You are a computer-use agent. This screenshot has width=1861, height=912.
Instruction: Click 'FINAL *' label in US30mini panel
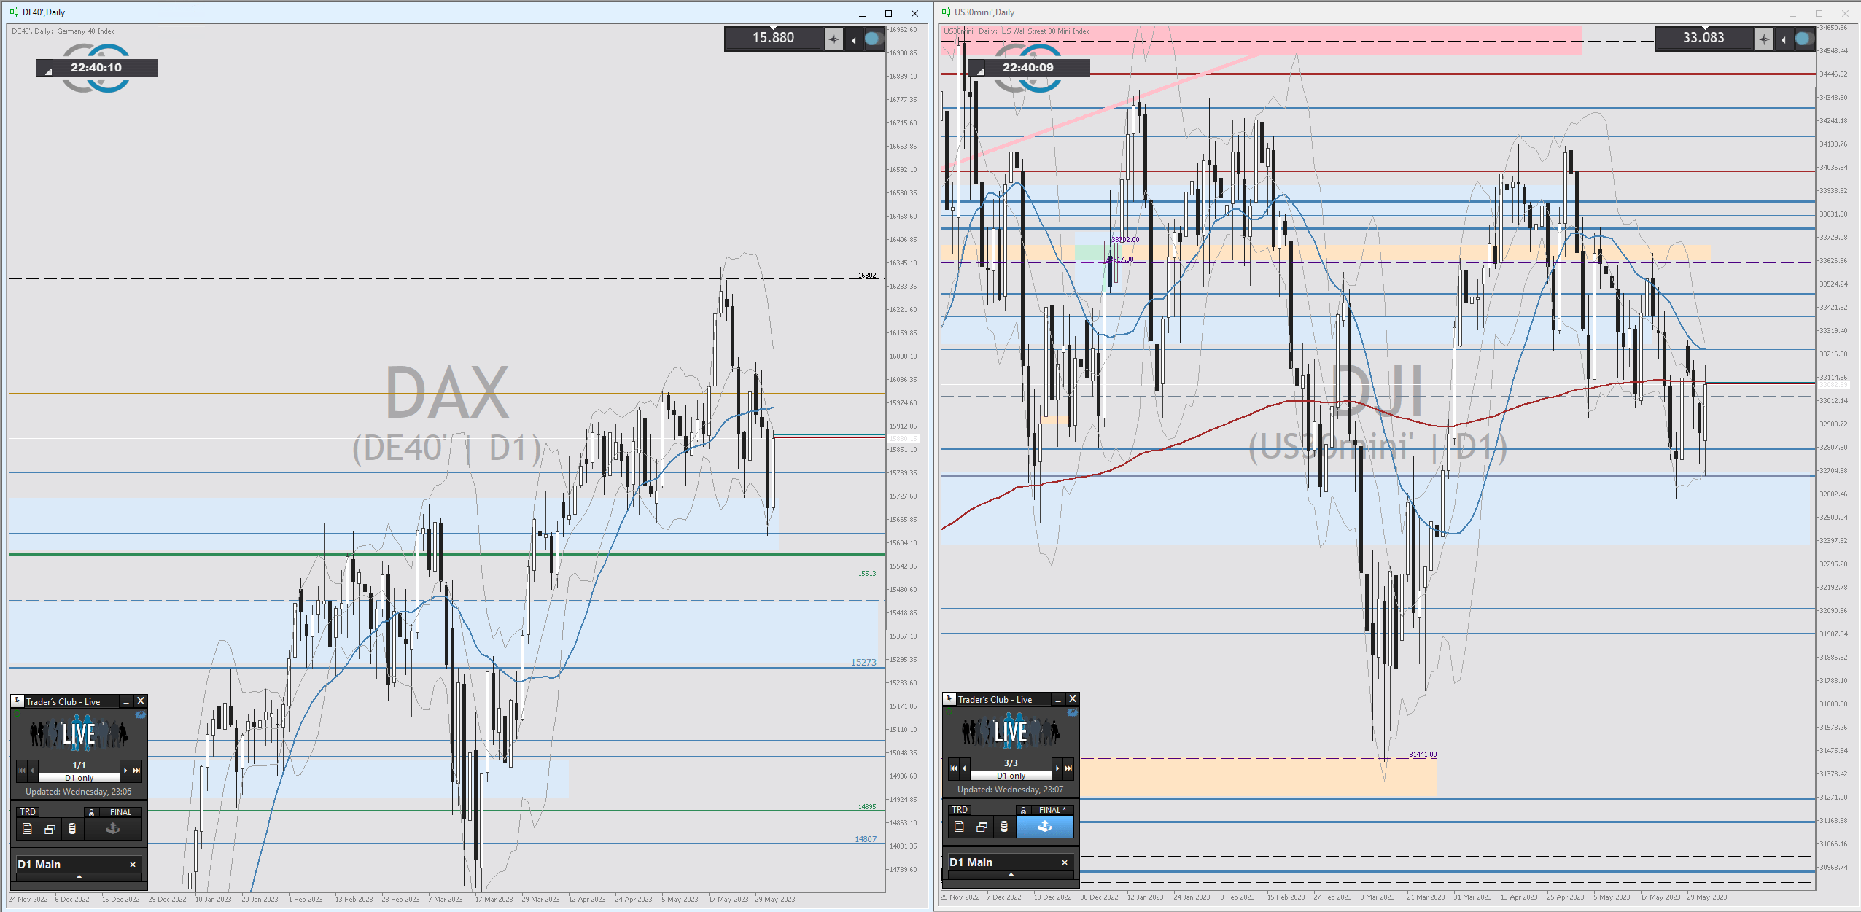tap(1052, 810)
